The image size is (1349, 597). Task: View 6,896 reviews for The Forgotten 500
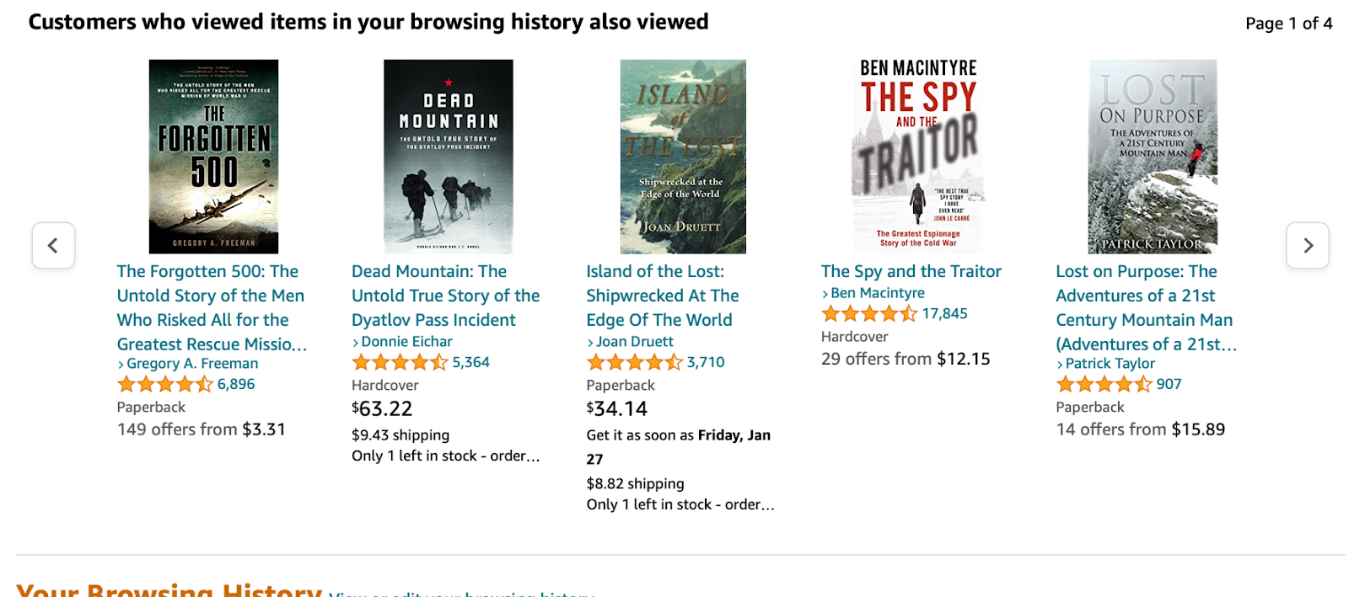(x=236, y=385)
